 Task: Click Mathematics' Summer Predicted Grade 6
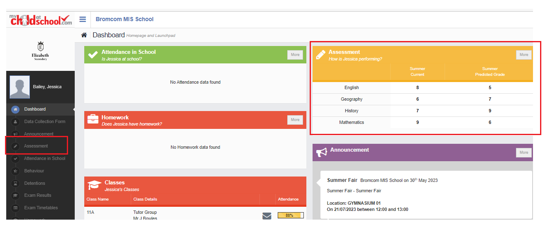[490, 123]
